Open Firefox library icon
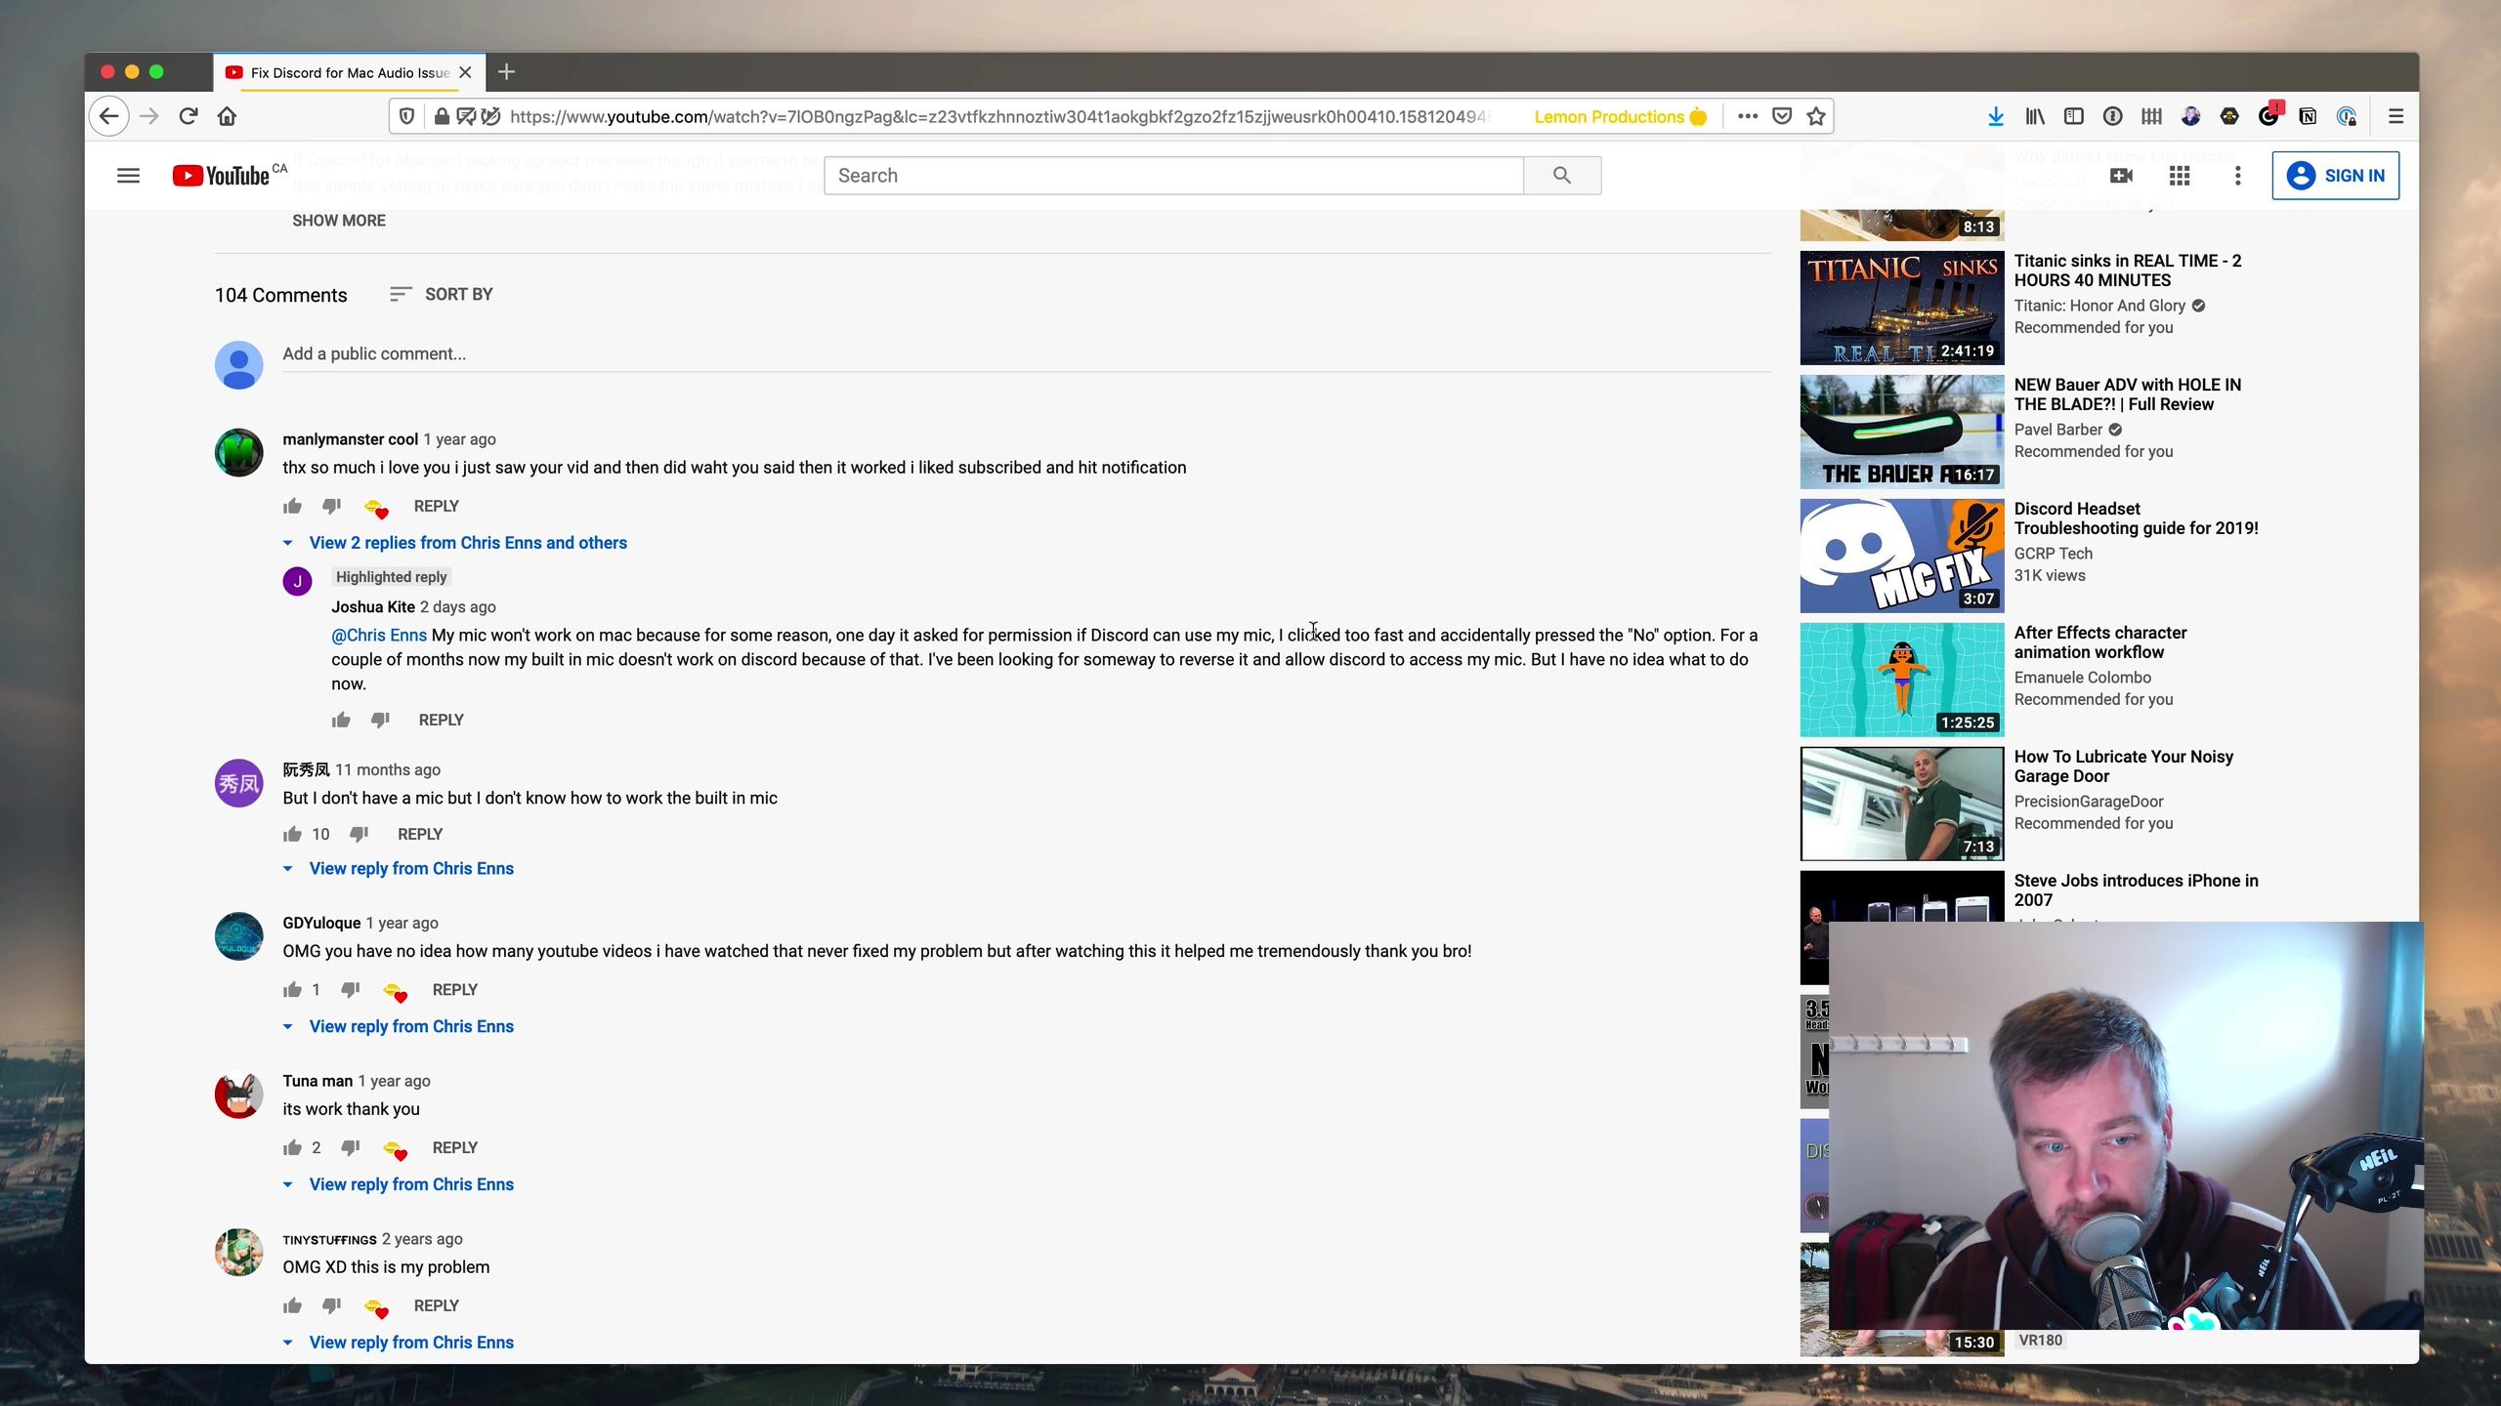Image resolution: width=2501 pixels, height=1406 pixels. pos(2035,116)
